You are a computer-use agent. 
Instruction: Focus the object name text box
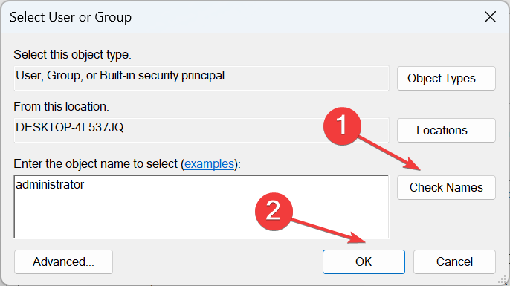tap(201, 207)
